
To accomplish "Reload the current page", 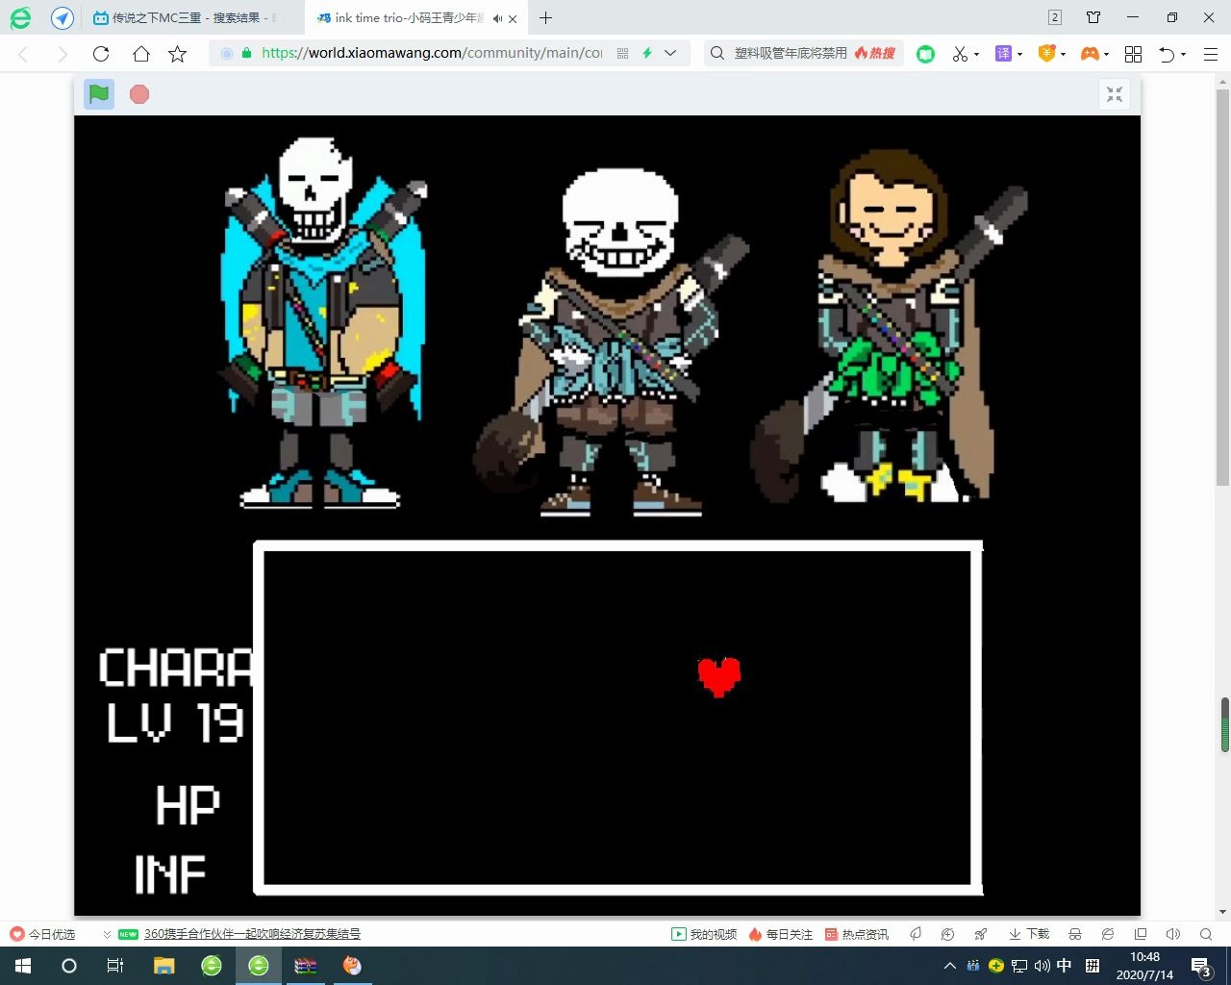I will (x=101, y=54).
